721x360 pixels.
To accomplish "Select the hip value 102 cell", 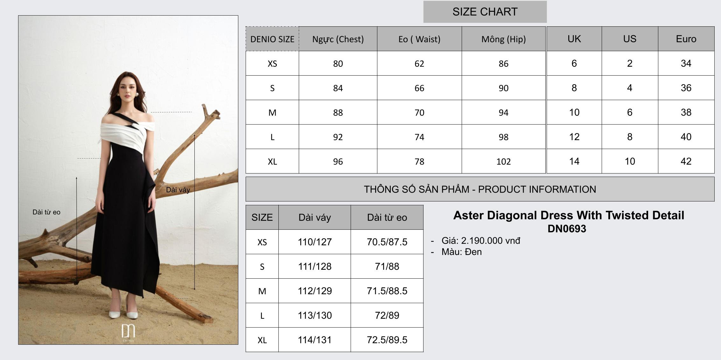I will coord(503,161).
